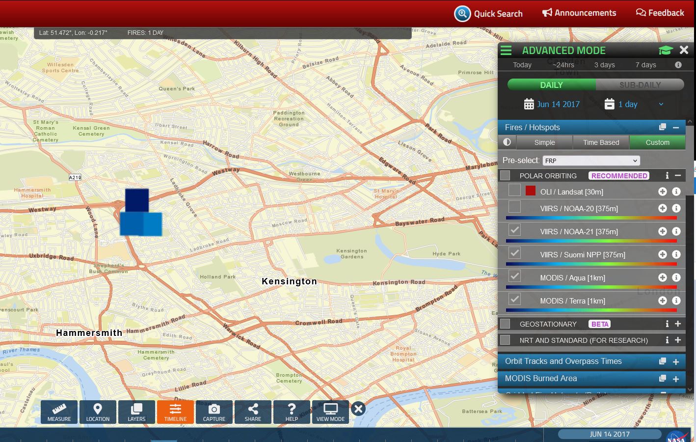Toggle the GEOSTATIONARY checkbox
Image resolution: width=696 pixels, height=442 pixels.
pos(505,324)
